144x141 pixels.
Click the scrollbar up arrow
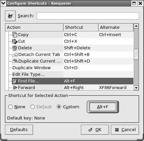click(136, 26)
